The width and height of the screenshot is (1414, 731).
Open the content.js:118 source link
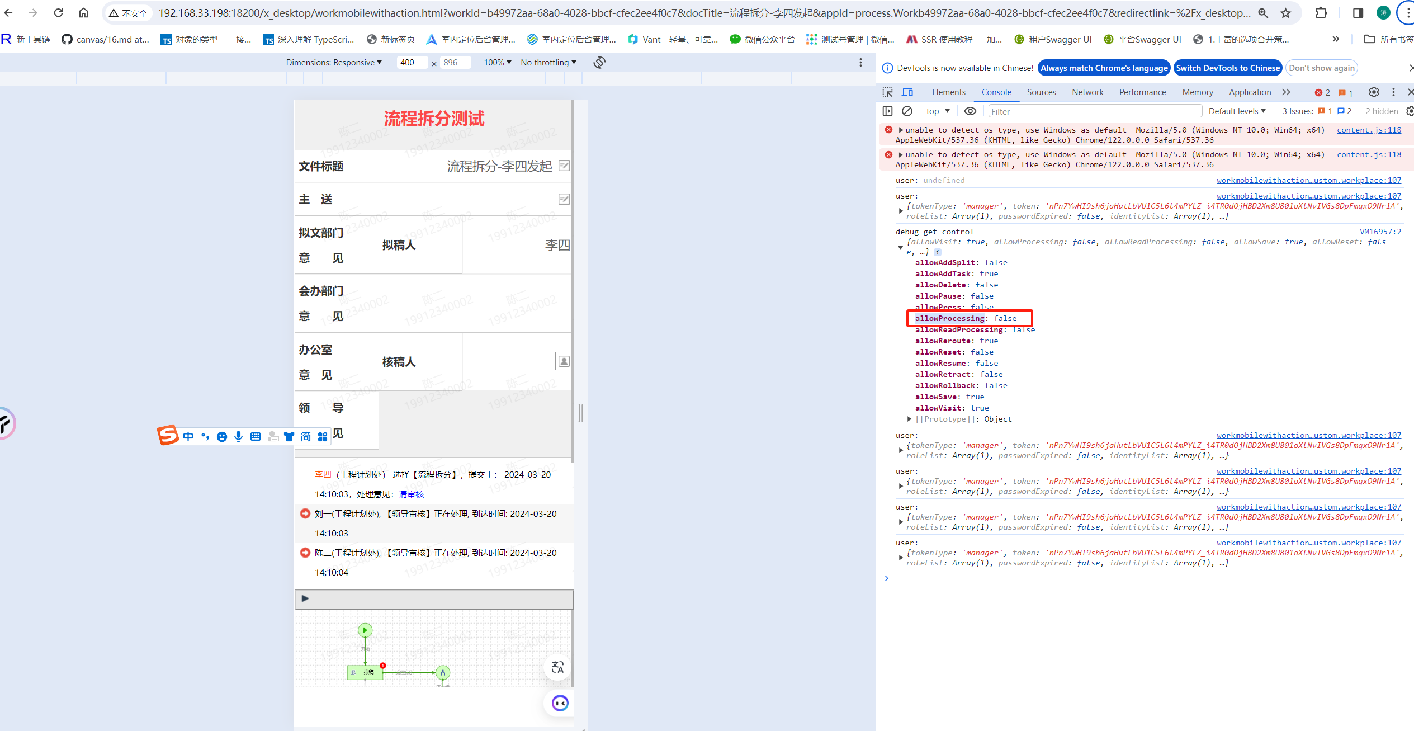[1368, 130]
